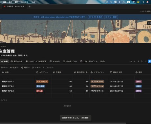Select the すべての在庫 view tab
Image resolution: width=151 pixels, height=124 pixels.
[4, 61]
